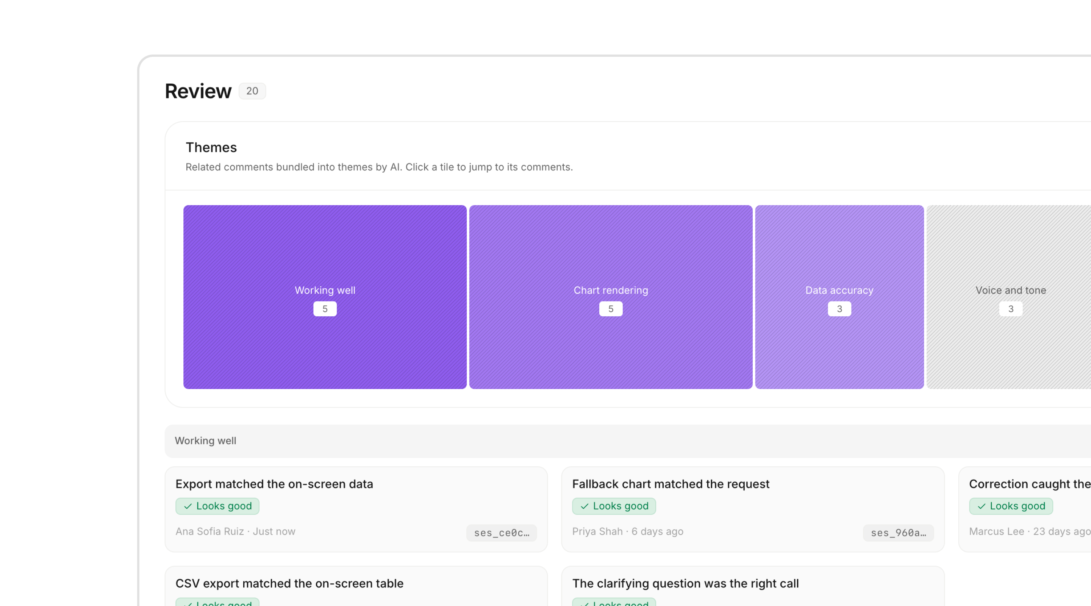Click the Marcus Lee · 23 days ago text
Image resolution: width=1091 pixels, height=606 pixels.
1030,531
